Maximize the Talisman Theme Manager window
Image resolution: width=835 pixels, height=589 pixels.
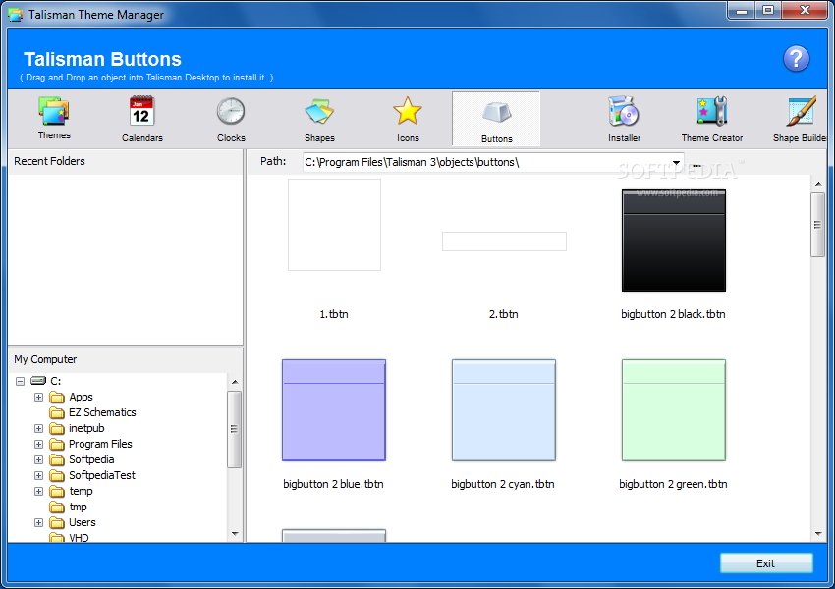point(768,10)
